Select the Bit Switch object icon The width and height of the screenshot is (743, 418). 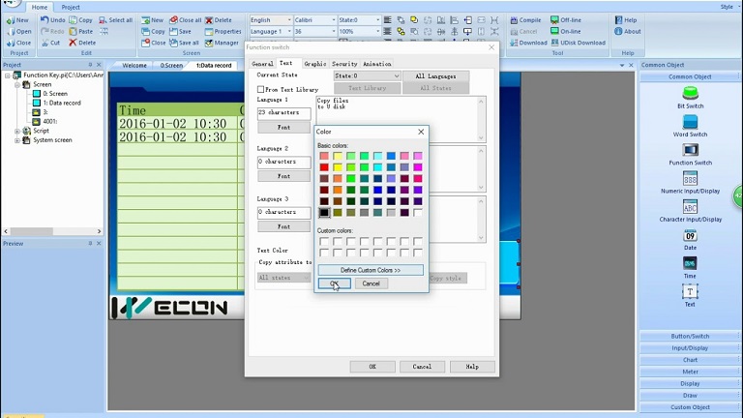pos(690,93)
